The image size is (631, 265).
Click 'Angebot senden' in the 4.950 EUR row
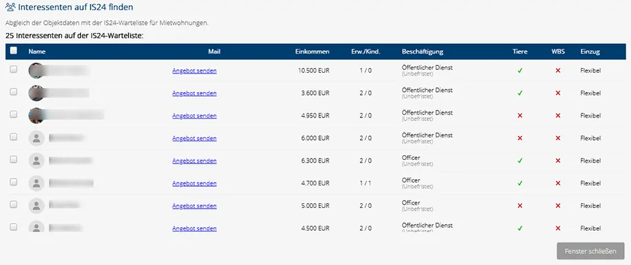click(194, 115)
